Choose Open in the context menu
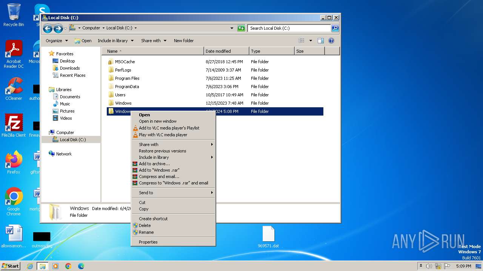483x271 pixels. (173, 115)
